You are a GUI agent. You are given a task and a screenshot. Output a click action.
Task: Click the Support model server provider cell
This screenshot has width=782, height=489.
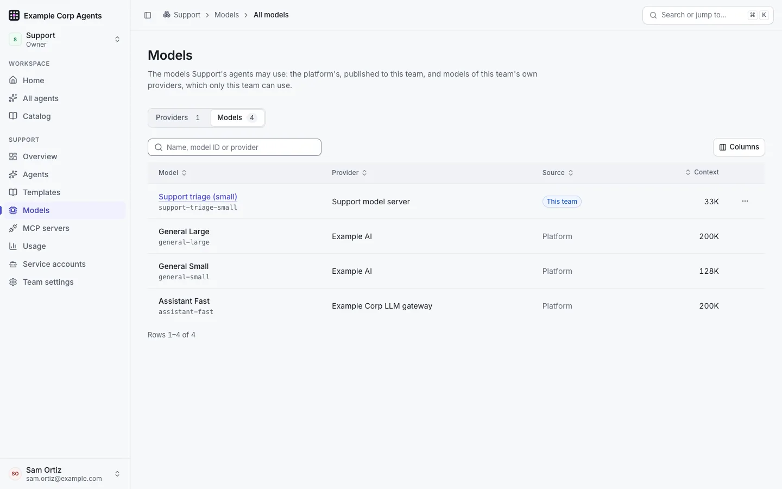[371, 202]
